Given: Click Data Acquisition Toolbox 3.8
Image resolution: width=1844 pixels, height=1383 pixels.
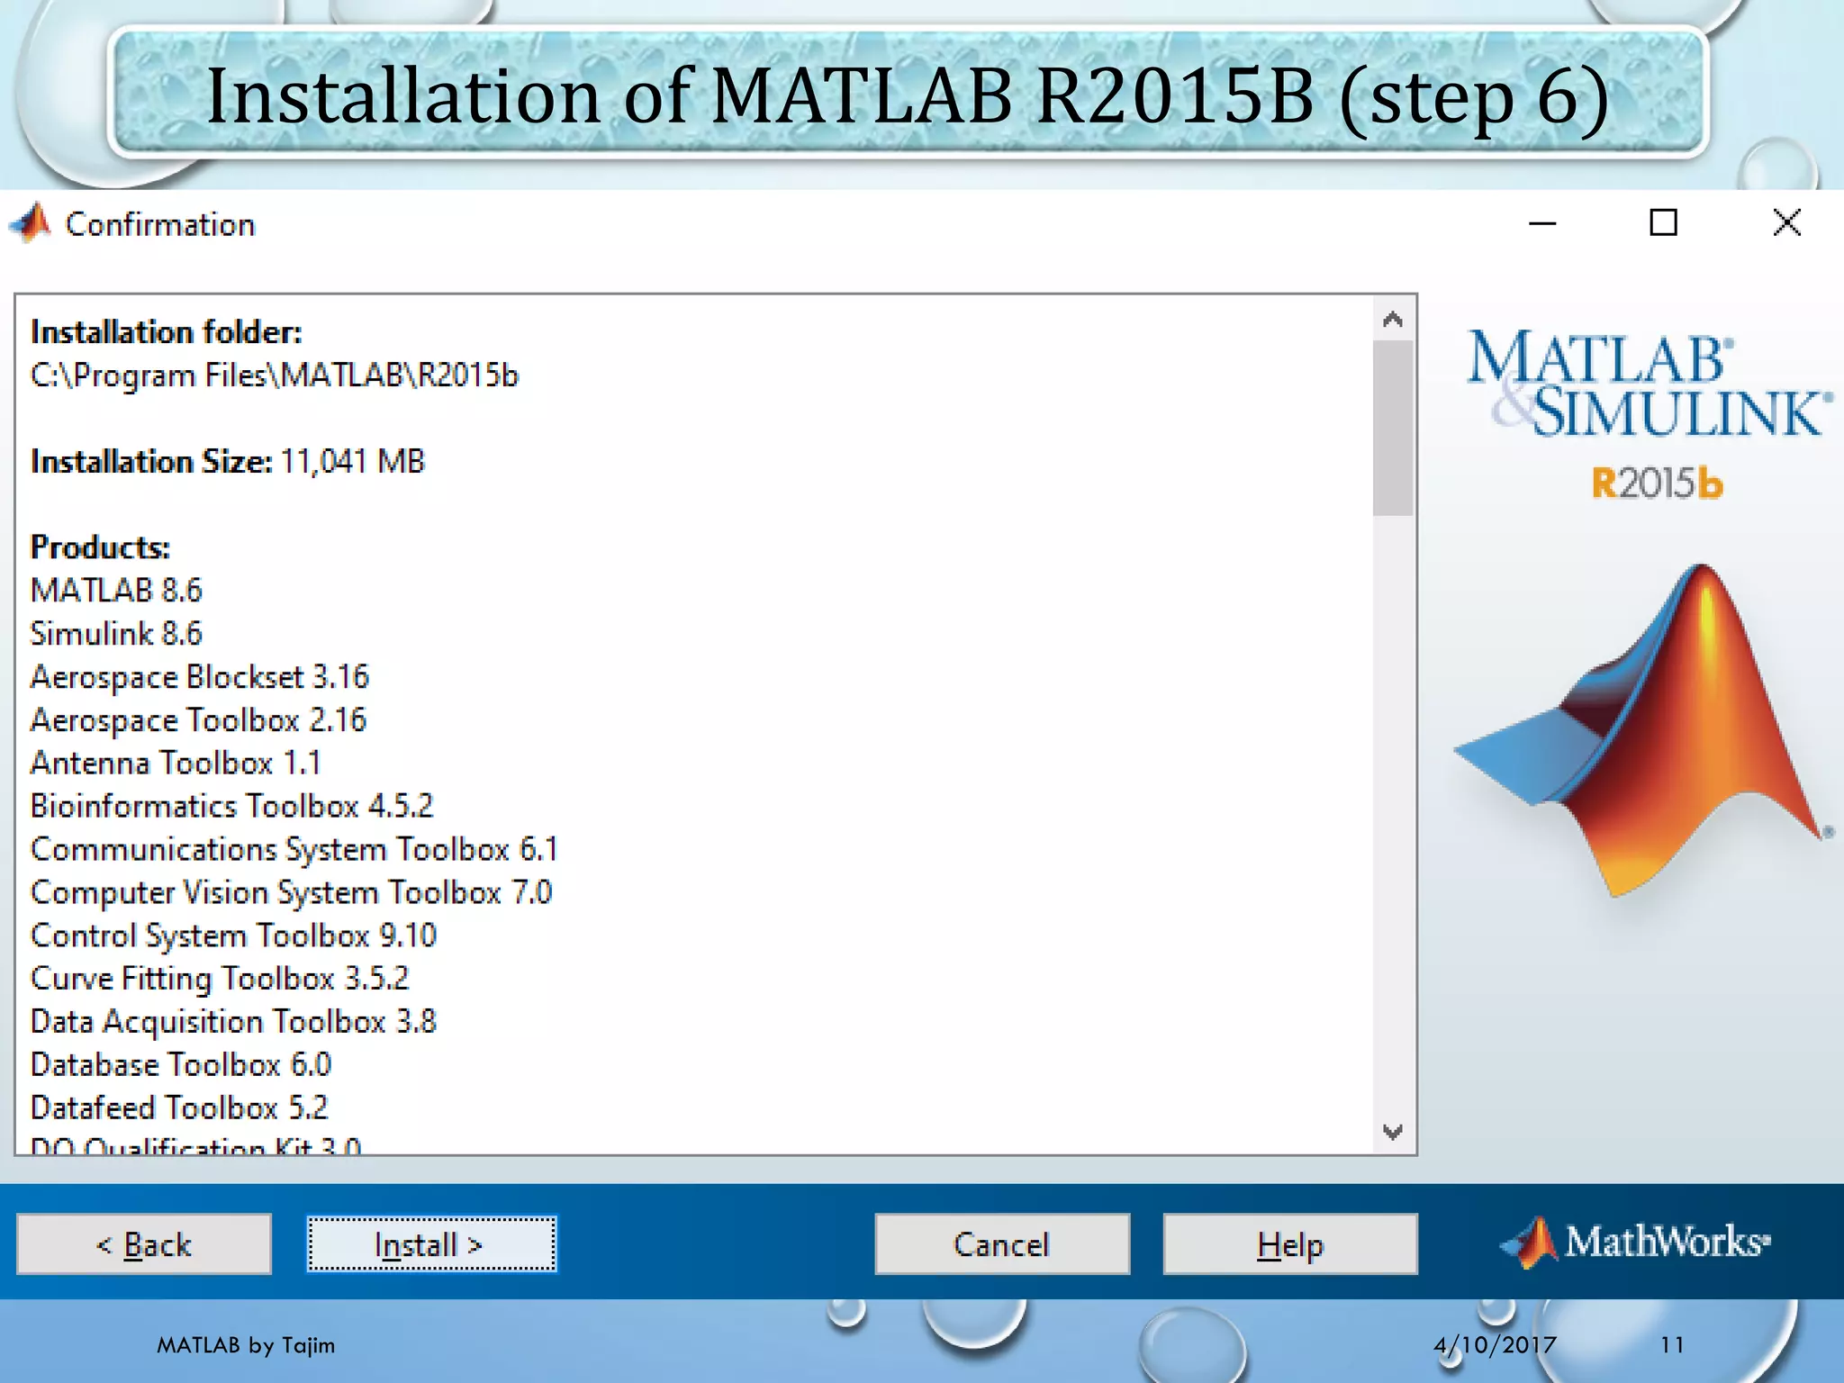Looking at the screenshot, I should click(x=233, y=1022).
